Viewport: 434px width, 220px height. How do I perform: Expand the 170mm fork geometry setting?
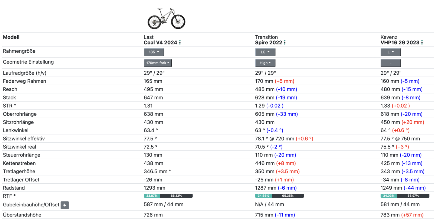(x=158, y=63)
